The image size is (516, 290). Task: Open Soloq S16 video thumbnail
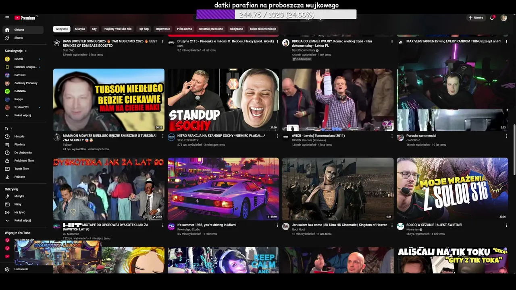452,189
